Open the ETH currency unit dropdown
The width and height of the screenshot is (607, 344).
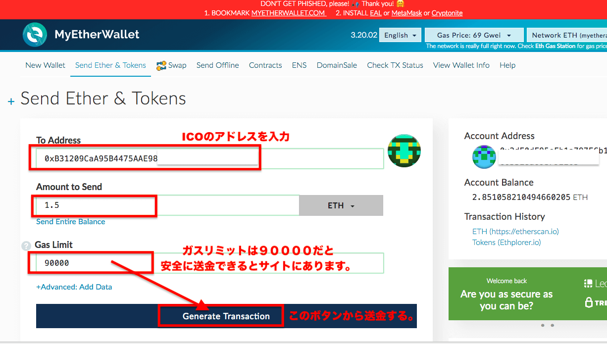pyautogui.click(x=341, y=205)
